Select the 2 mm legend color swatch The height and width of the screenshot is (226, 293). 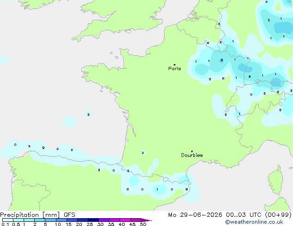coord(40,220)
